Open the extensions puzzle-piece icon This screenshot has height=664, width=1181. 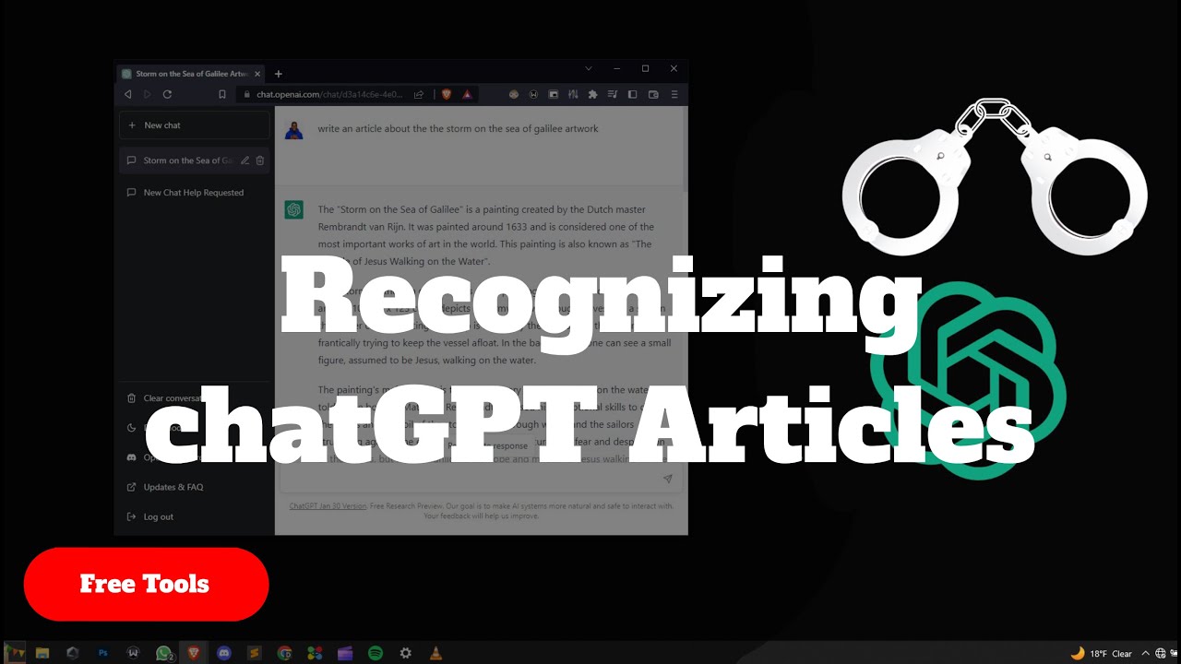click(x=592, y=94)
